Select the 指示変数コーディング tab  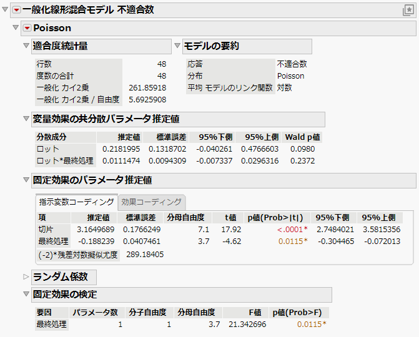pos(76,202)
